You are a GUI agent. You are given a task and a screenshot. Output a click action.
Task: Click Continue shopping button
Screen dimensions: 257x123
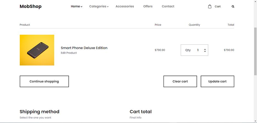click(44, 81)
